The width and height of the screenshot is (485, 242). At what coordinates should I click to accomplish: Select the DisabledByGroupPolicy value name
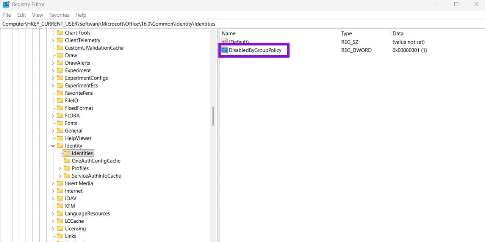[x=255, y=50]
